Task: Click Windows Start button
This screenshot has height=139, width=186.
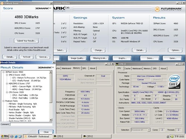Action: 4,136
